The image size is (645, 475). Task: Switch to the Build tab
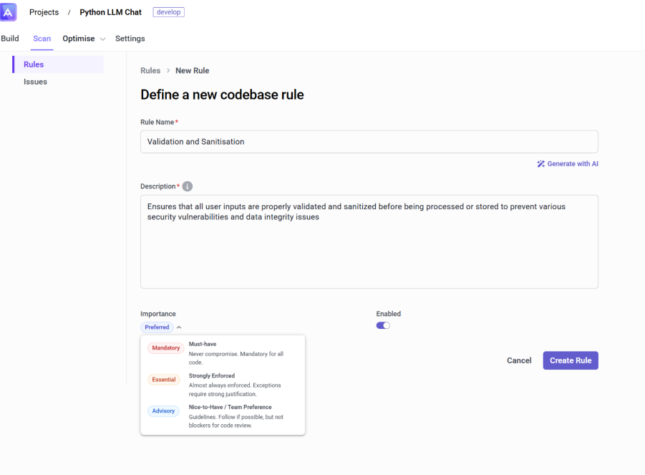(x=9, y=38)
